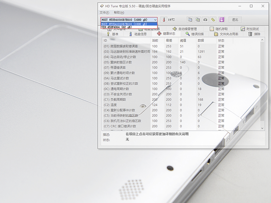Viewport: 271px width, 203px height.
Task: Select row (C6) 脱机无法纠正的扇区数
Action: 181,121
